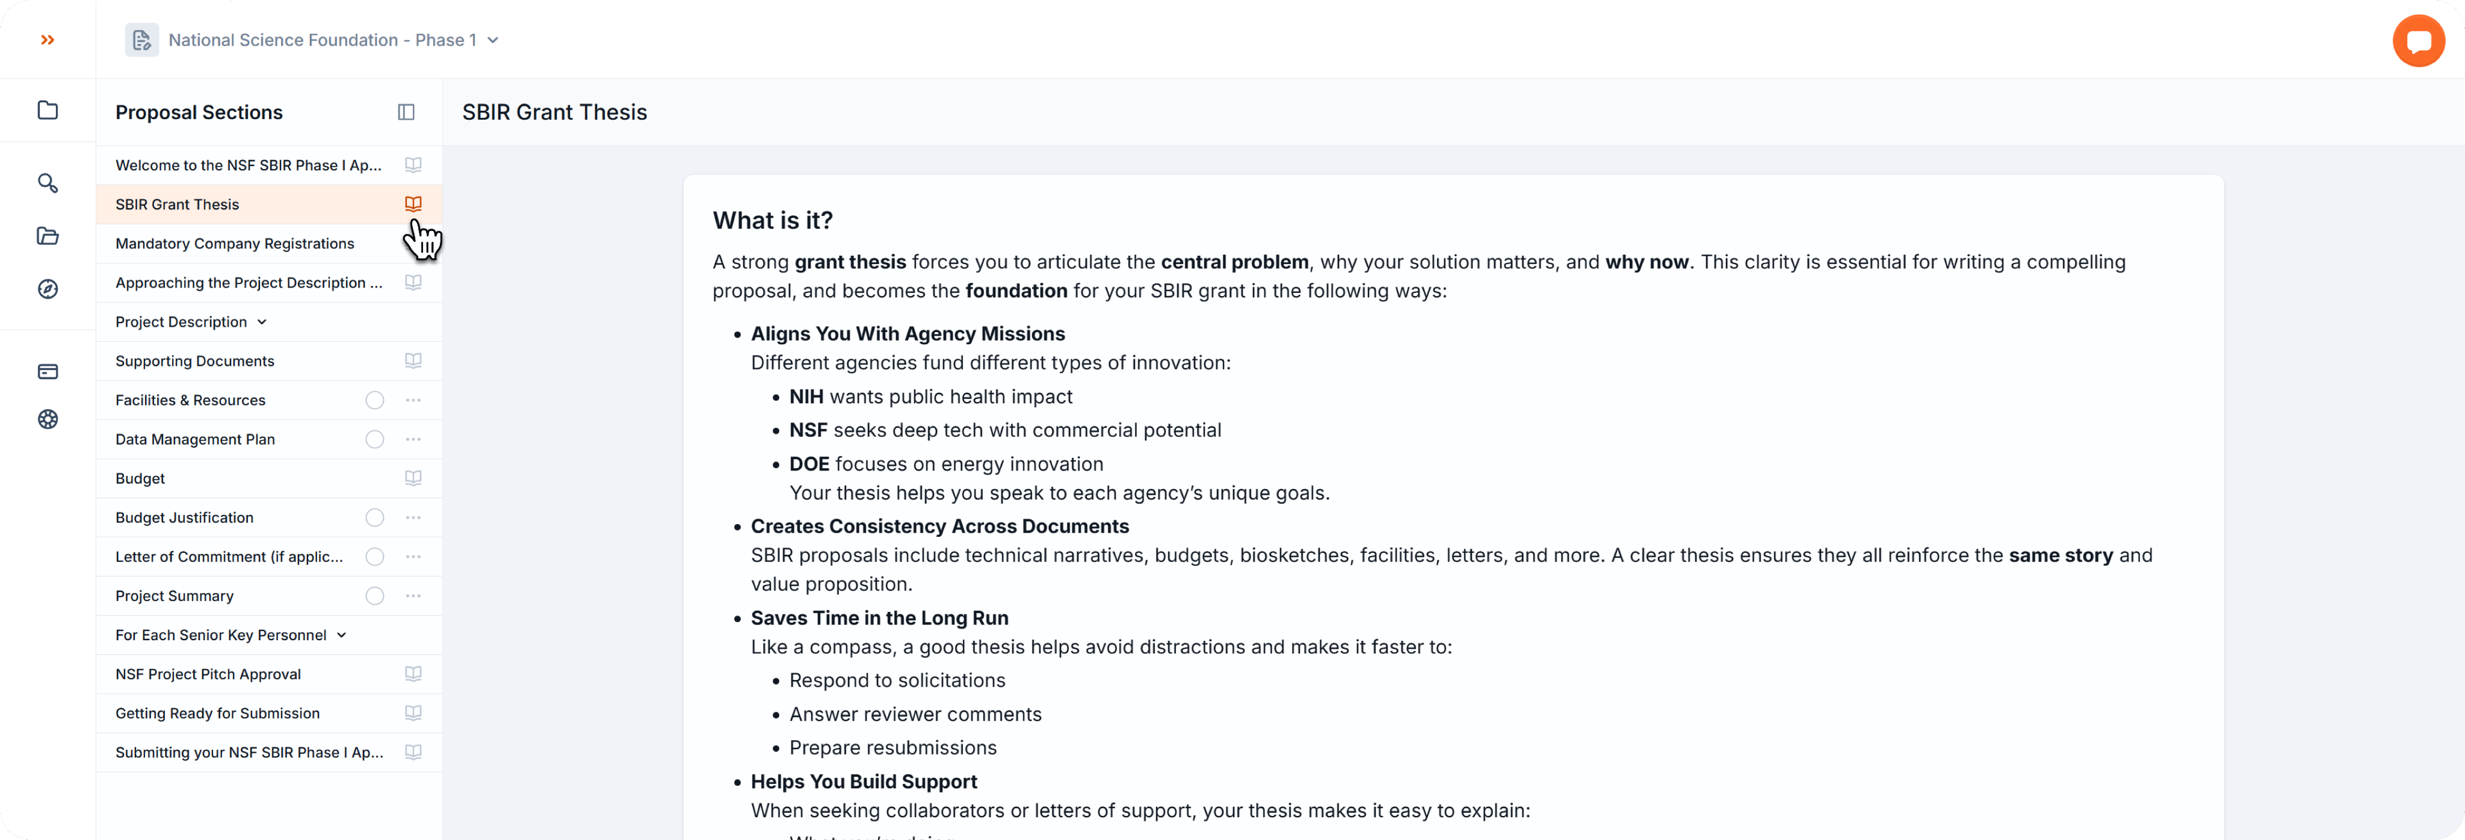Open National Science Foundation - Phase 1 dropdown
The height and width of the screenshot is (840, 2465).
(x=333, y=40)
